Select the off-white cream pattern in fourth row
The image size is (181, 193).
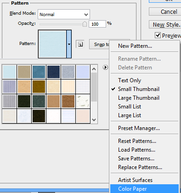click(x=10, y=116)
